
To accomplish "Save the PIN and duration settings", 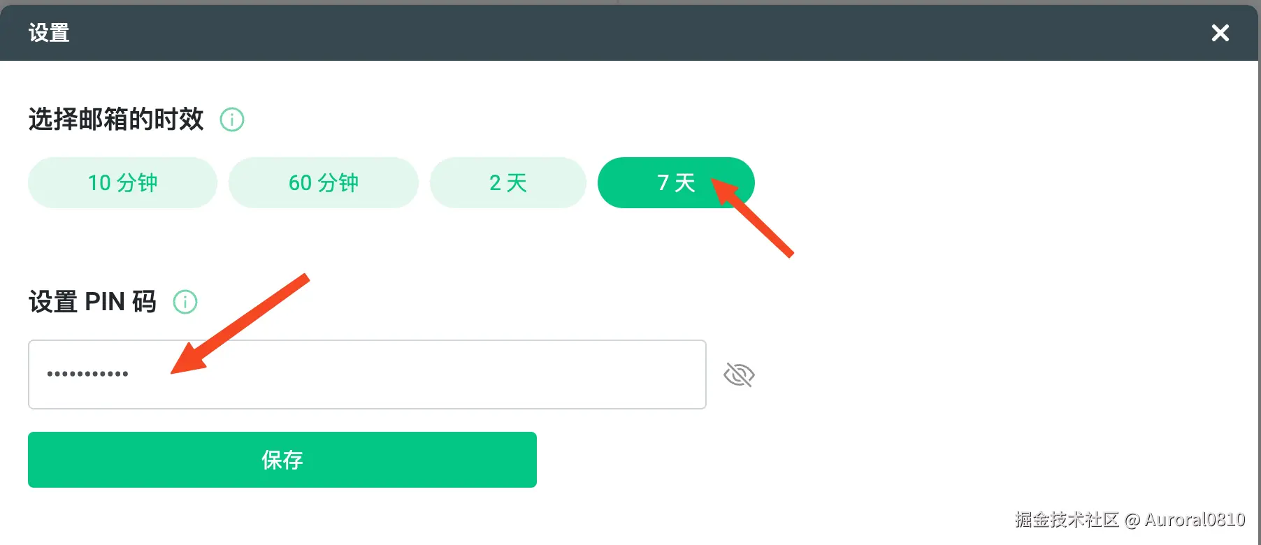I will (282, 459).
